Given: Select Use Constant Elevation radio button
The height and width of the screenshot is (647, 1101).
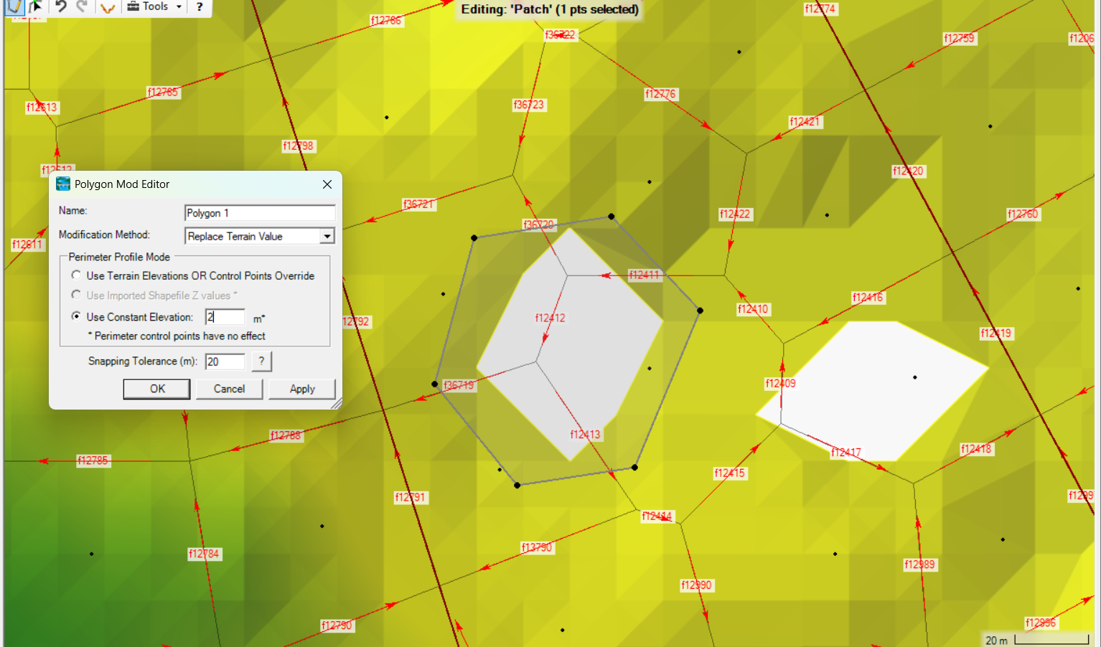Looking at the screenshot, I should 76,316.
